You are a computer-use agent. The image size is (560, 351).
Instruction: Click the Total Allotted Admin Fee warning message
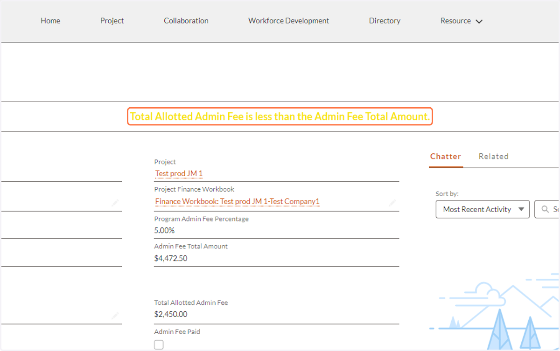click(x=280, y=117)
